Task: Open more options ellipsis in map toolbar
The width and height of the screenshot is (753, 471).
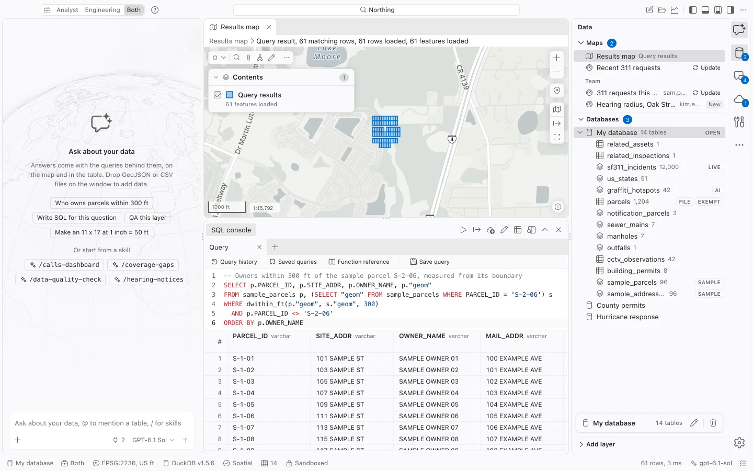Action: point(287,58)
